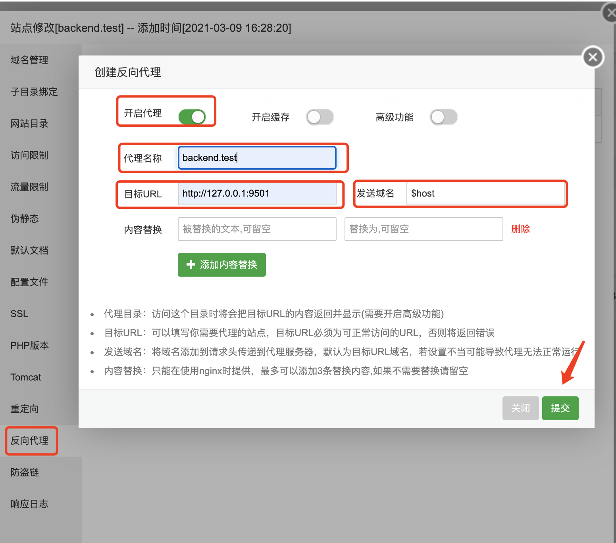Turn on the 高级功能 advanced switch

443,117
